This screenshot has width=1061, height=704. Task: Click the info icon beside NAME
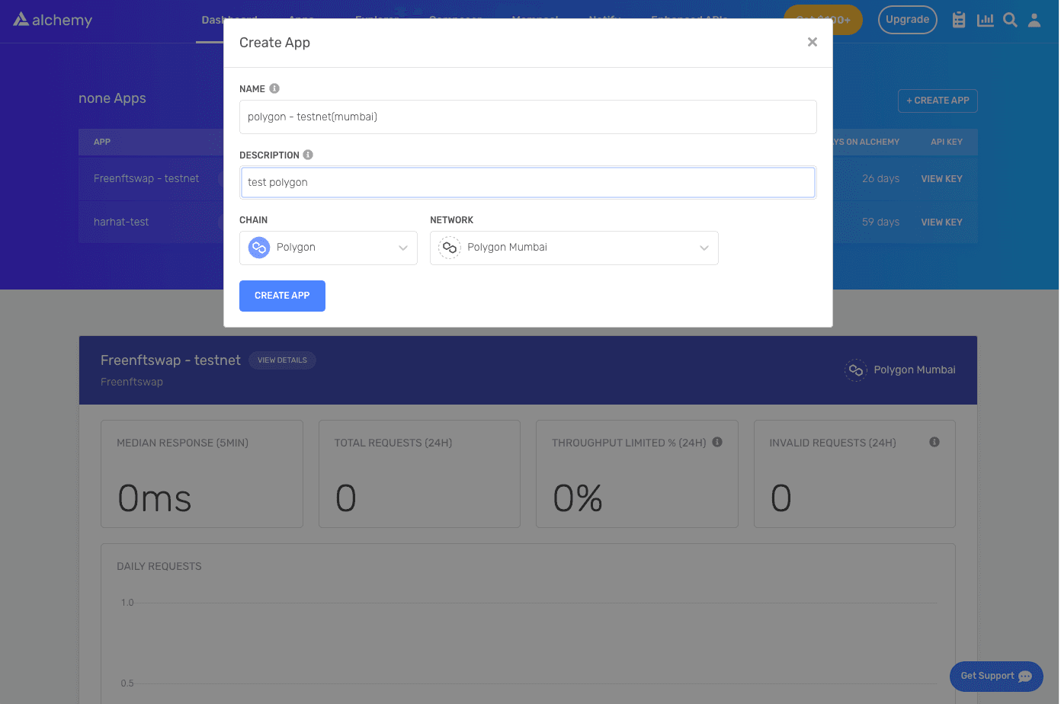[274, 88]
